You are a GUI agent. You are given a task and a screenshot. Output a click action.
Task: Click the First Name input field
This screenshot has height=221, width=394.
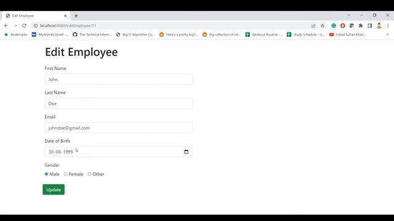tap(119, 79)
